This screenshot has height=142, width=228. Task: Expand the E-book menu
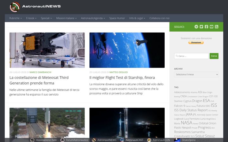[x=31, y=18]
